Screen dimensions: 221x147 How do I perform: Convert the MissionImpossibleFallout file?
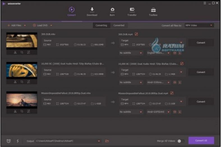pos(201,101)
